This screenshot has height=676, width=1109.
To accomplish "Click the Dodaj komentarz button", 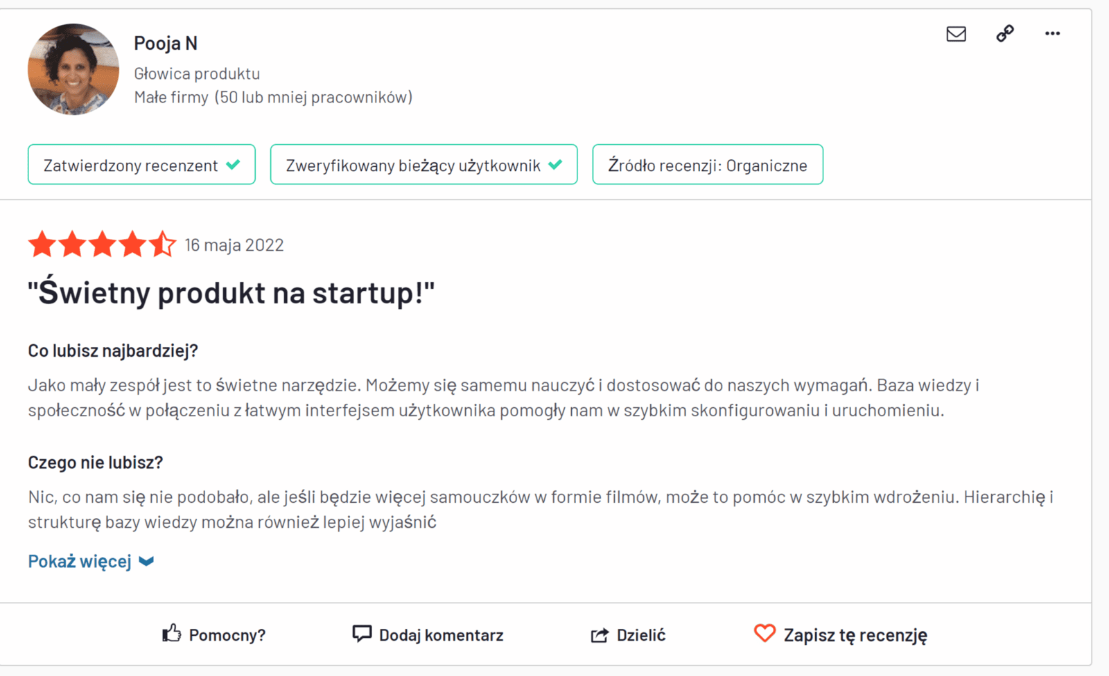I will (441, 635).
